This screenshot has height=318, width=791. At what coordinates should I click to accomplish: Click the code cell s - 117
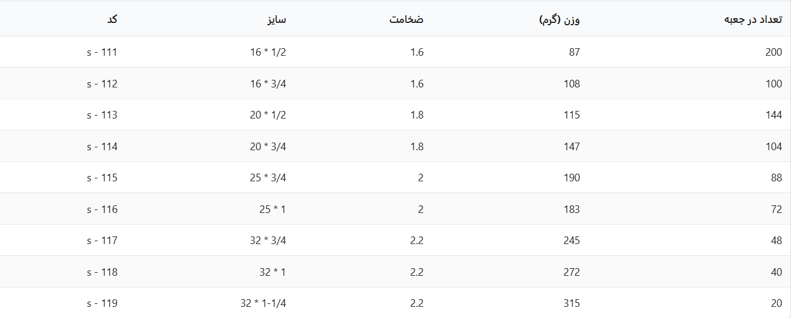102,241
